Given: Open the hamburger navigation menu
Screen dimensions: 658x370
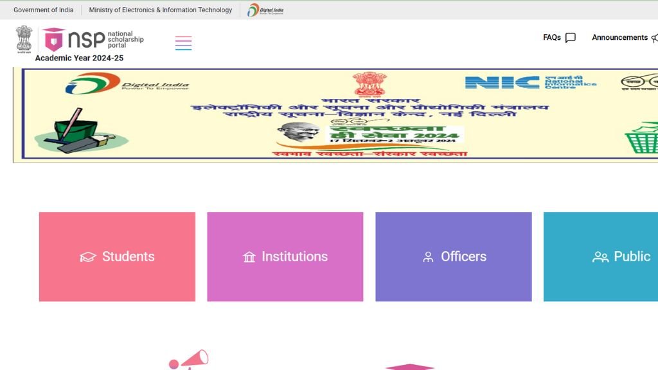Looking at the screenshot, I should 183,43.
